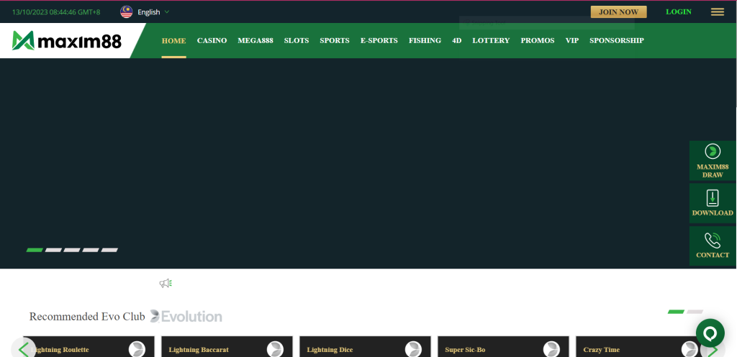
Task: Open the E-SPORTS menu
Action: pos(379,40)
